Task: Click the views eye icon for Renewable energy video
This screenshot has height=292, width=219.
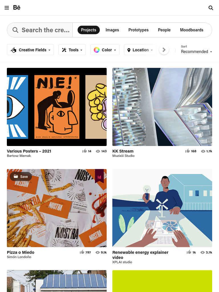Action: click(202, 252)
